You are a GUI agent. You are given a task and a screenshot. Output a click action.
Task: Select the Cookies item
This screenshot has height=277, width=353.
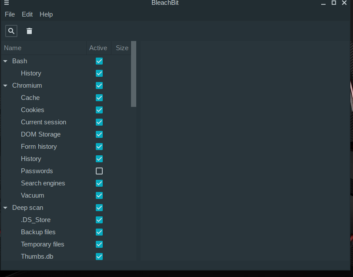tap(32, 110)
